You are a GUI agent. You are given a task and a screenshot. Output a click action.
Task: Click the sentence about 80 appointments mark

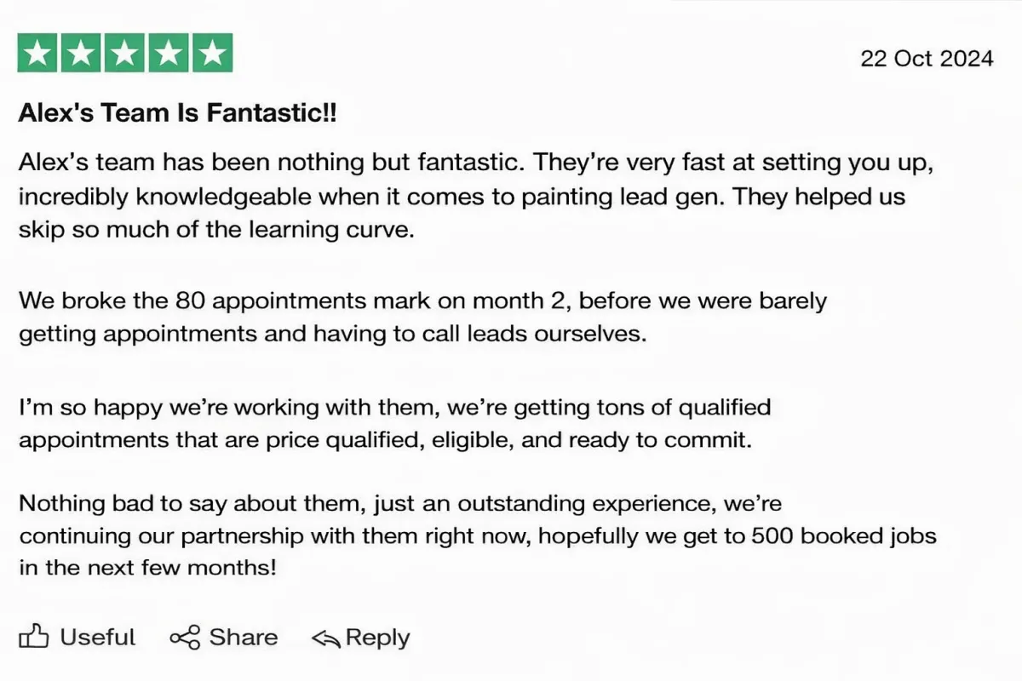(x=422, y=317)
